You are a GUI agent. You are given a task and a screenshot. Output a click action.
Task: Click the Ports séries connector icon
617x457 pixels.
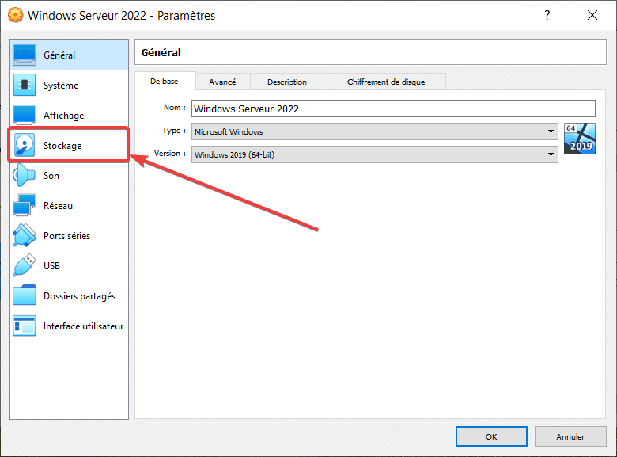(25, 235)
